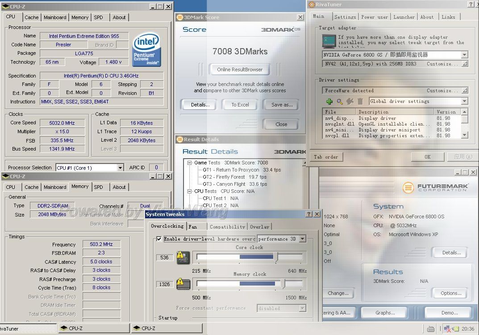This screenshot has height=335, width=479.
Task: Click the keyboard icon in system tray
Action: [431, 329]
